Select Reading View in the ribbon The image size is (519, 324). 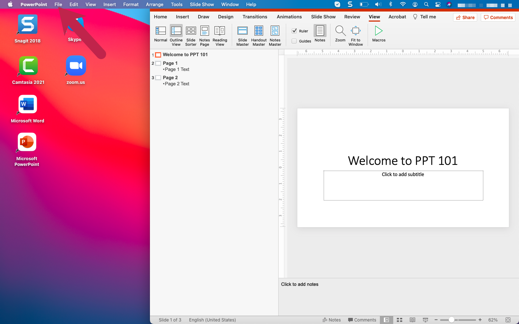click(x=220, y=34)
